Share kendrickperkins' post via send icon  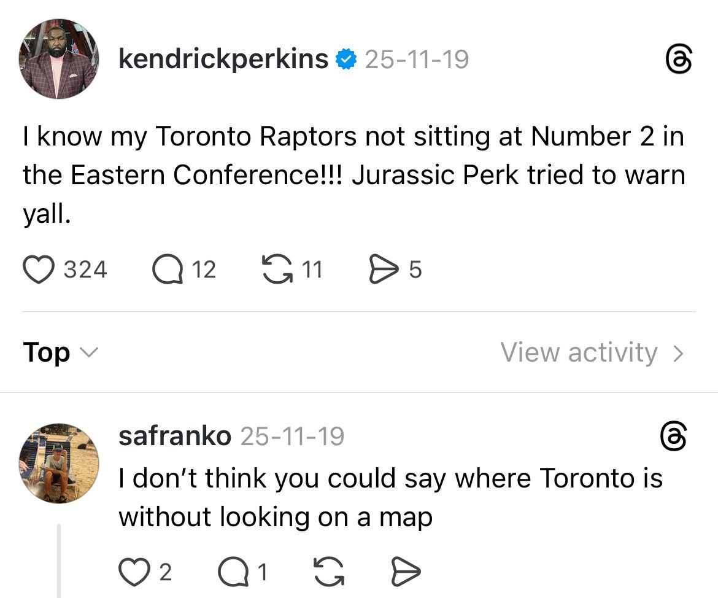click(x=384, y=270)
